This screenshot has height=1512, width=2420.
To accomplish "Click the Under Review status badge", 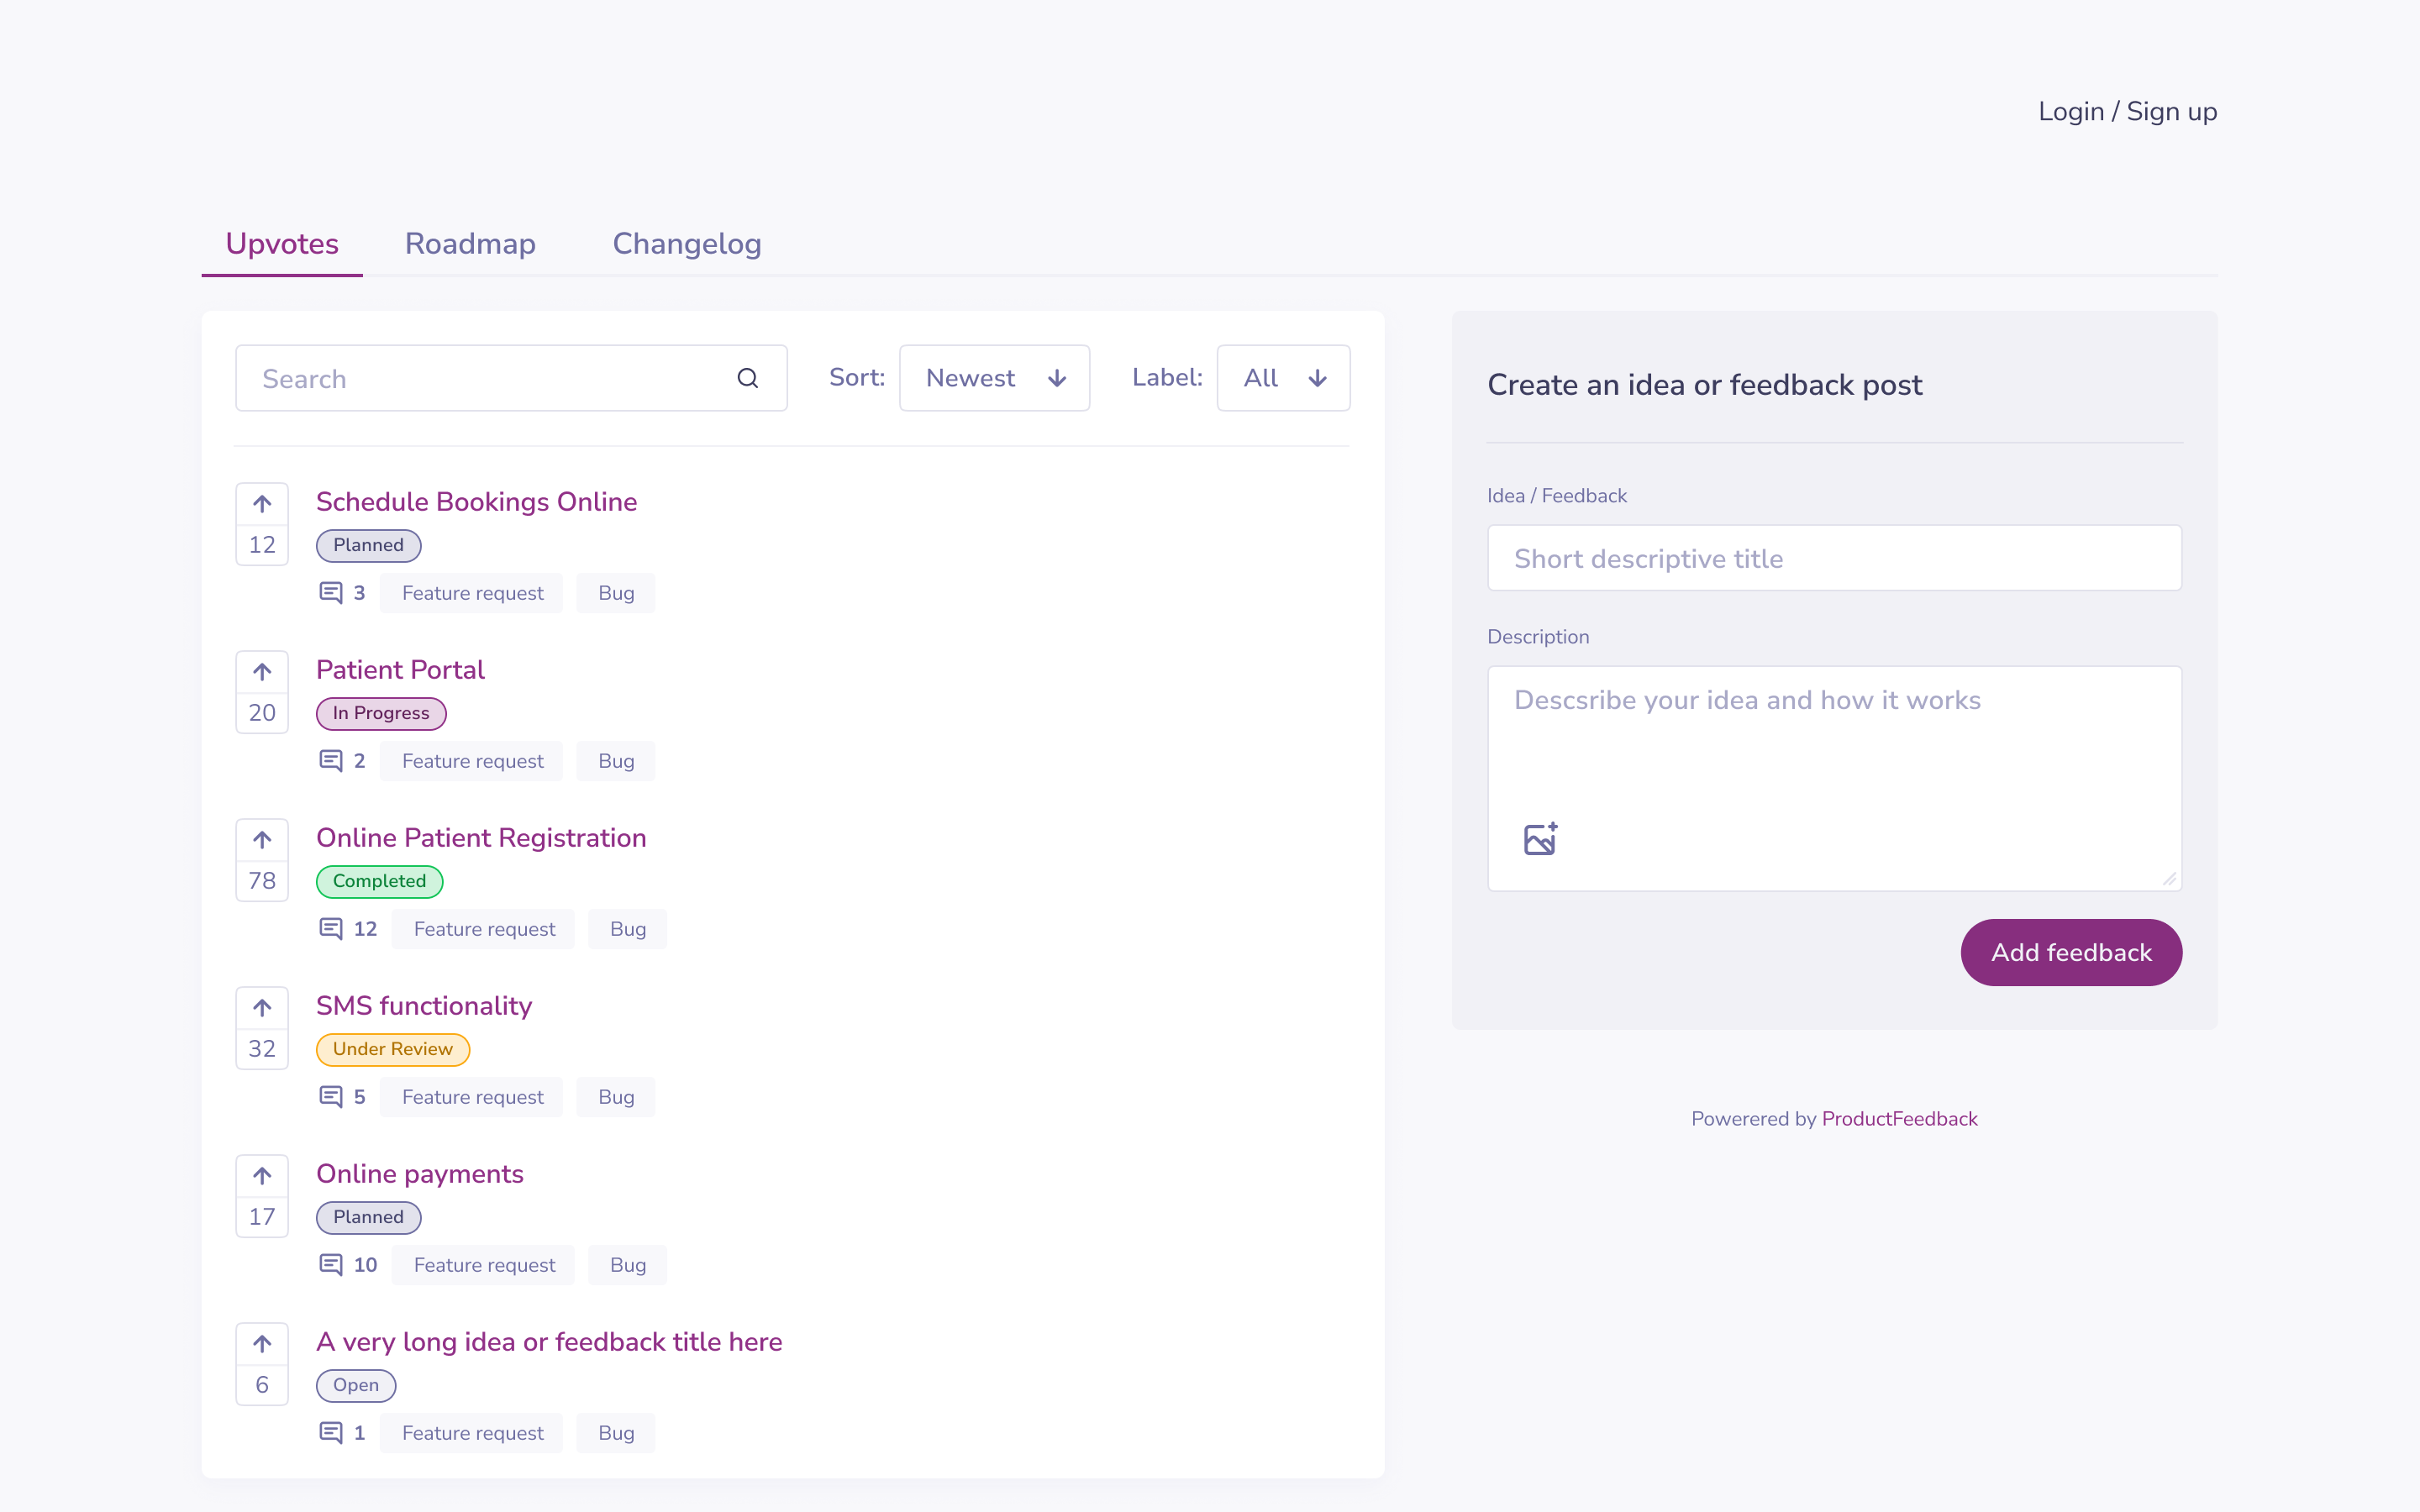I will [393, 1049].
